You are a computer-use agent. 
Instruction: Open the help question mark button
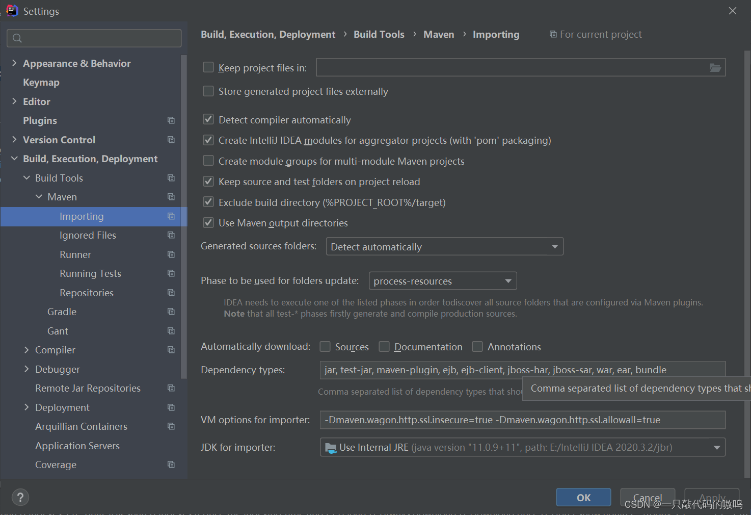20,497
